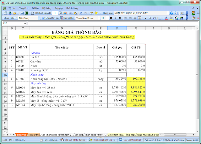Viewport: 201px width, 144px height.
Task: Click the increase decimal icon
Action: coord(150,18)
